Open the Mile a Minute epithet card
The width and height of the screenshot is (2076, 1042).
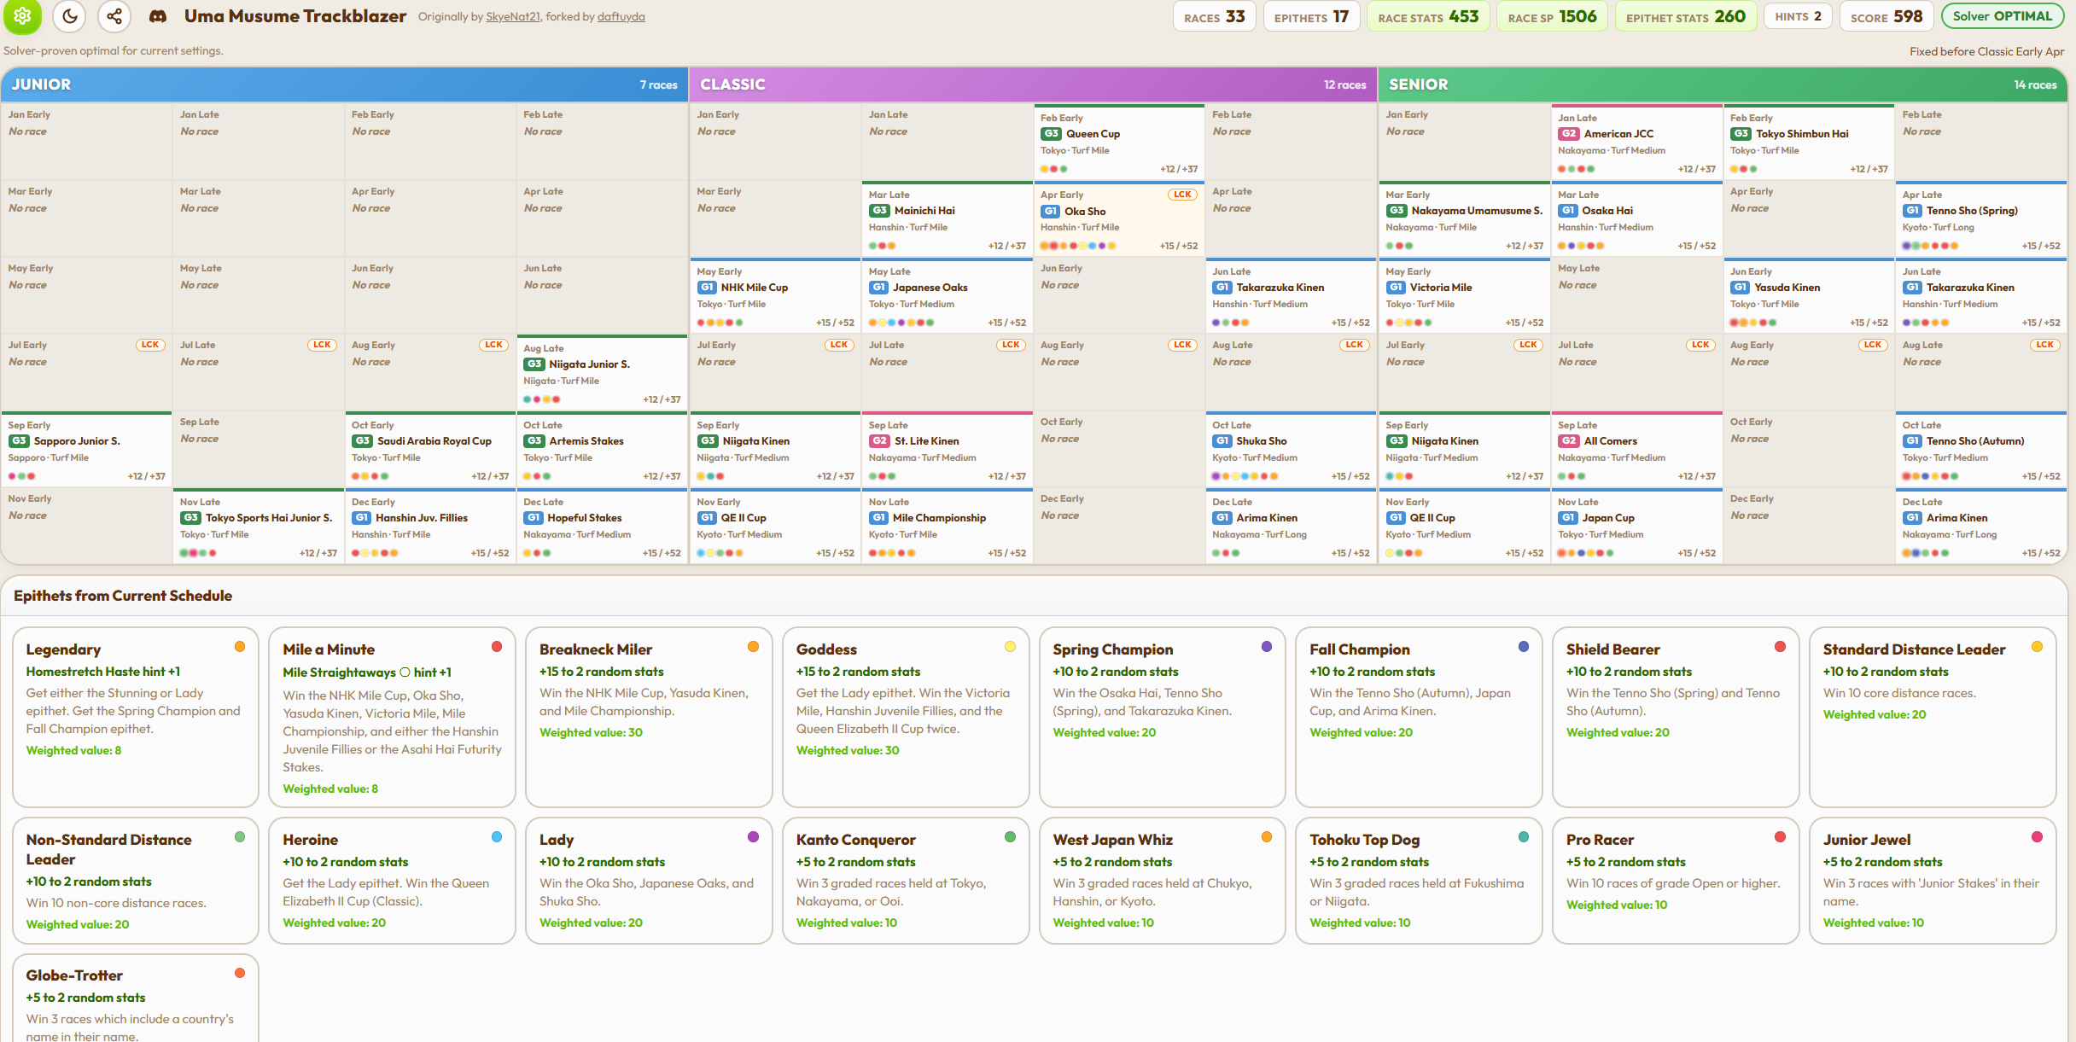(x=392, y=717)
